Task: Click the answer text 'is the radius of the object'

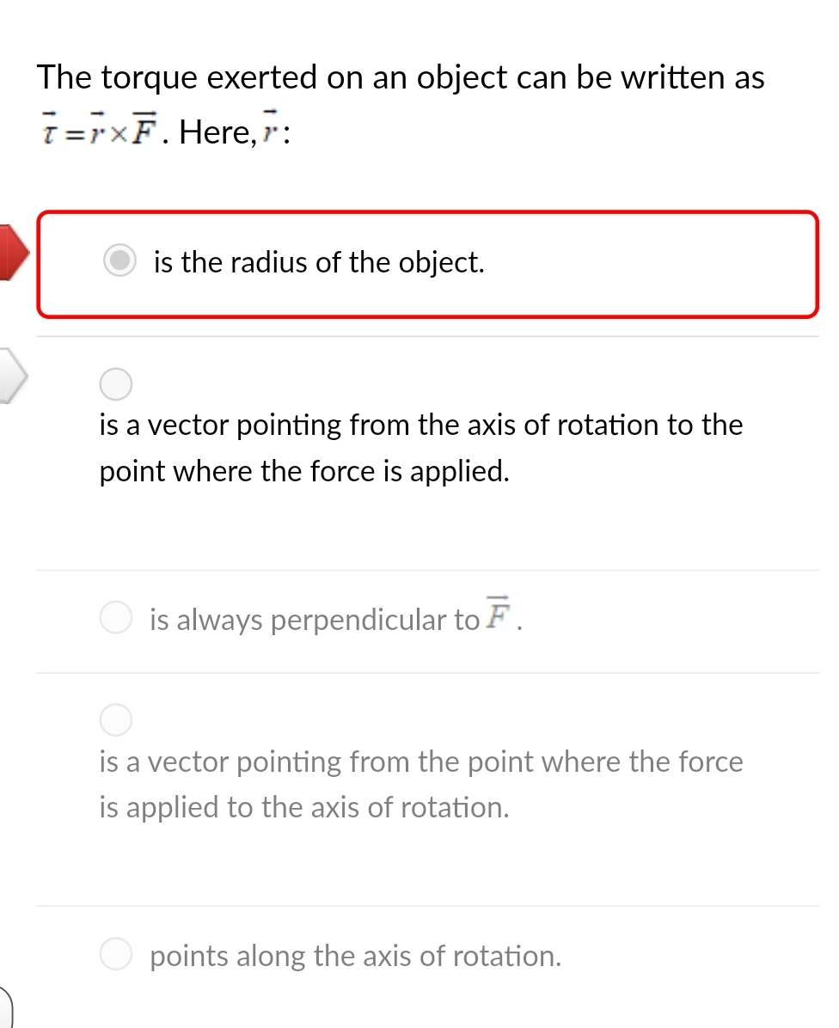Action: 320,262
